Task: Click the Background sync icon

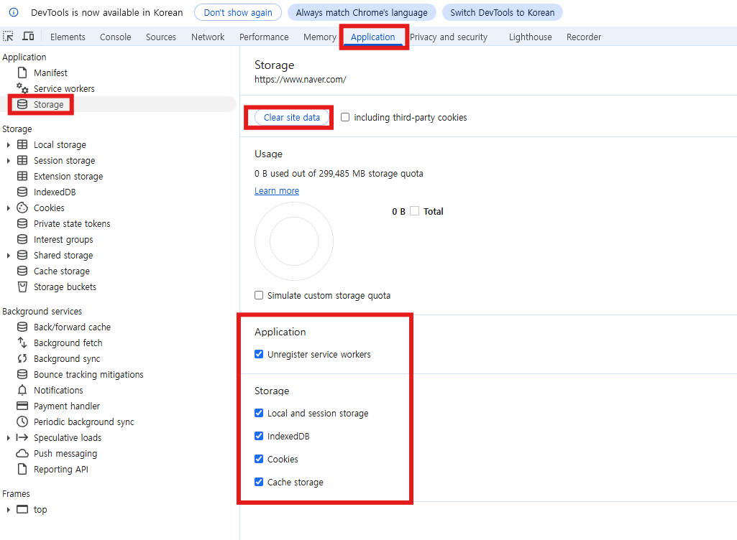Action: (22, 359)
